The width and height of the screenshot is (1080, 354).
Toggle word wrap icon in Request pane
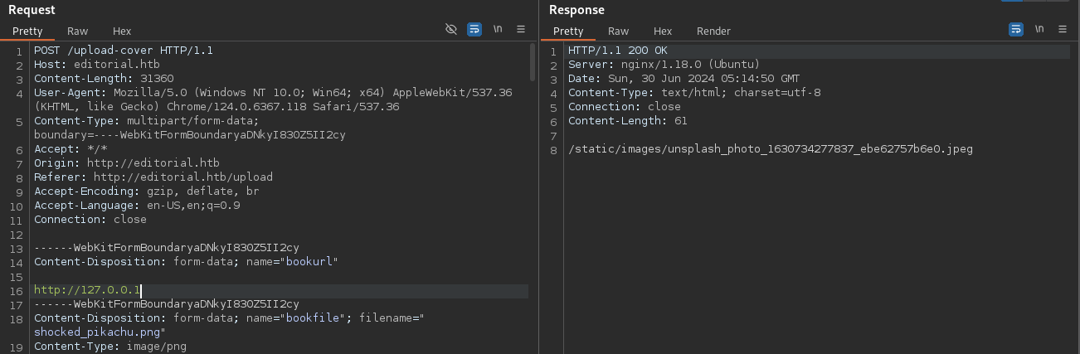[474, 29]
